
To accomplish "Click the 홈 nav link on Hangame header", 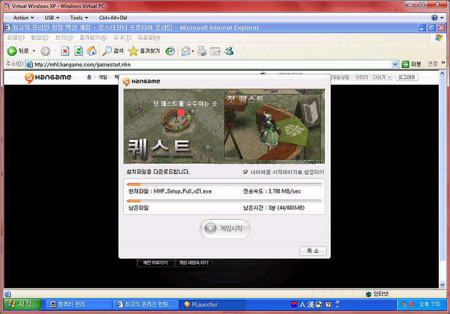I will [89, 77].
